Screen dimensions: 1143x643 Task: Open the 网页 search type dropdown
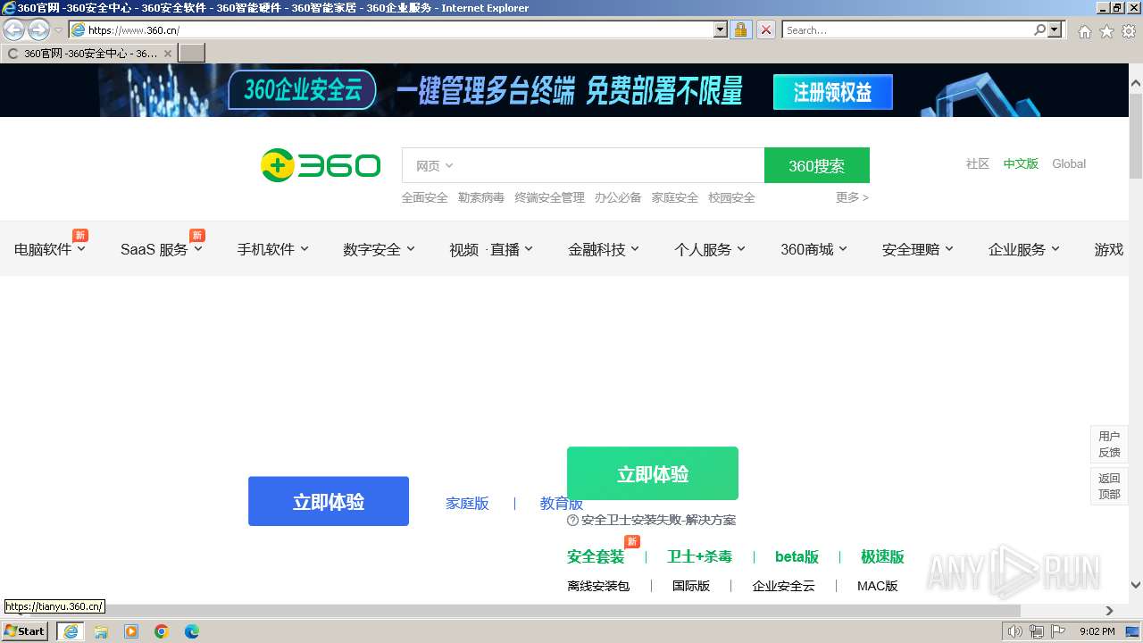(435, 165)
